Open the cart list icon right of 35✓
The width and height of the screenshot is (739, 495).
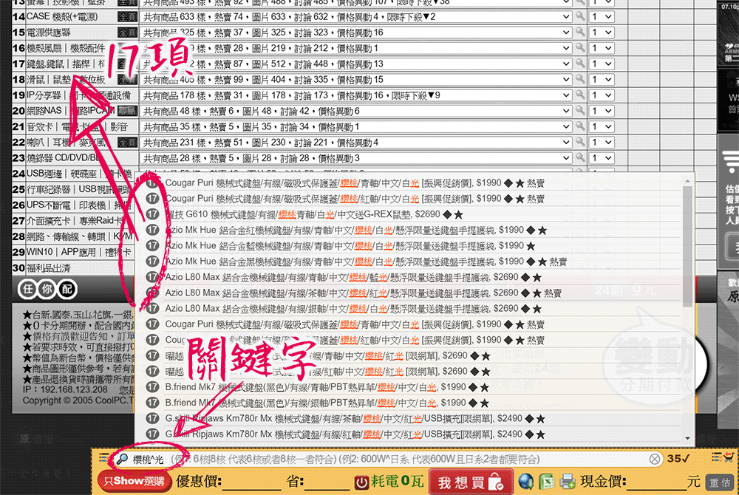click(723, 457)
